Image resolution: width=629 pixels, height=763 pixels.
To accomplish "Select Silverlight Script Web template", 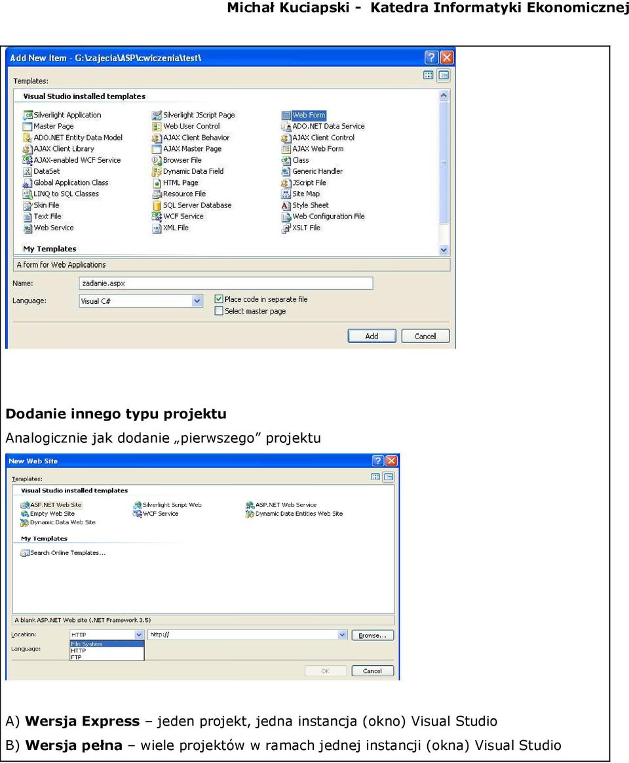I will point(167,505).
